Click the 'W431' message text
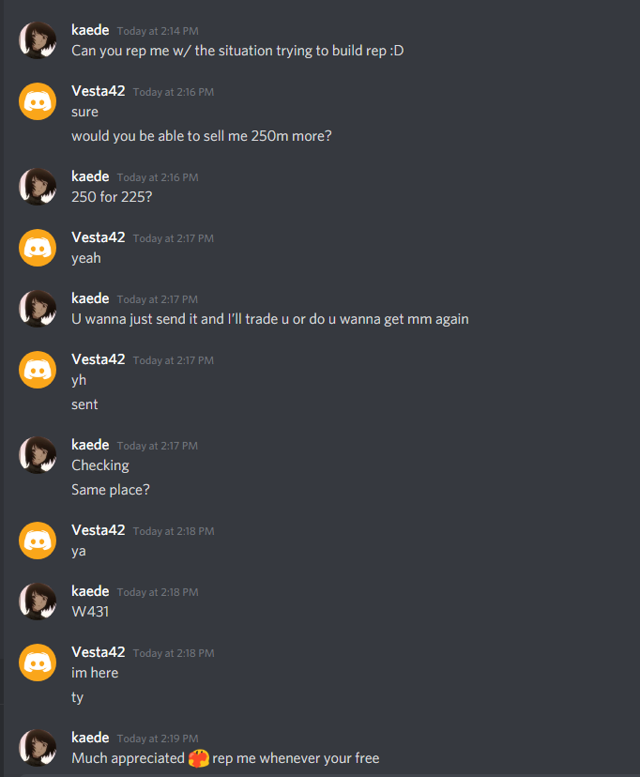Viewport: 640px width, 777px height. point(90,612)
